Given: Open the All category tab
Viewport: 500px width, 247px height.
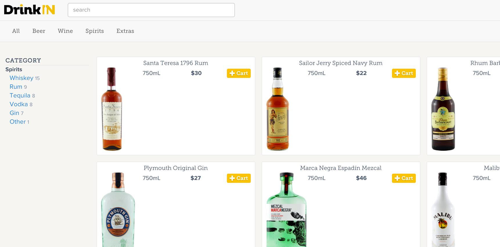Looking at the screenshot, I should coord(16,31).
